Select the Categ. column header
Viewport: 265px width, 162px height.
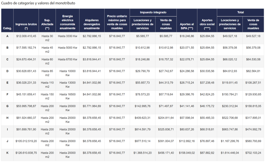[7, 20]
